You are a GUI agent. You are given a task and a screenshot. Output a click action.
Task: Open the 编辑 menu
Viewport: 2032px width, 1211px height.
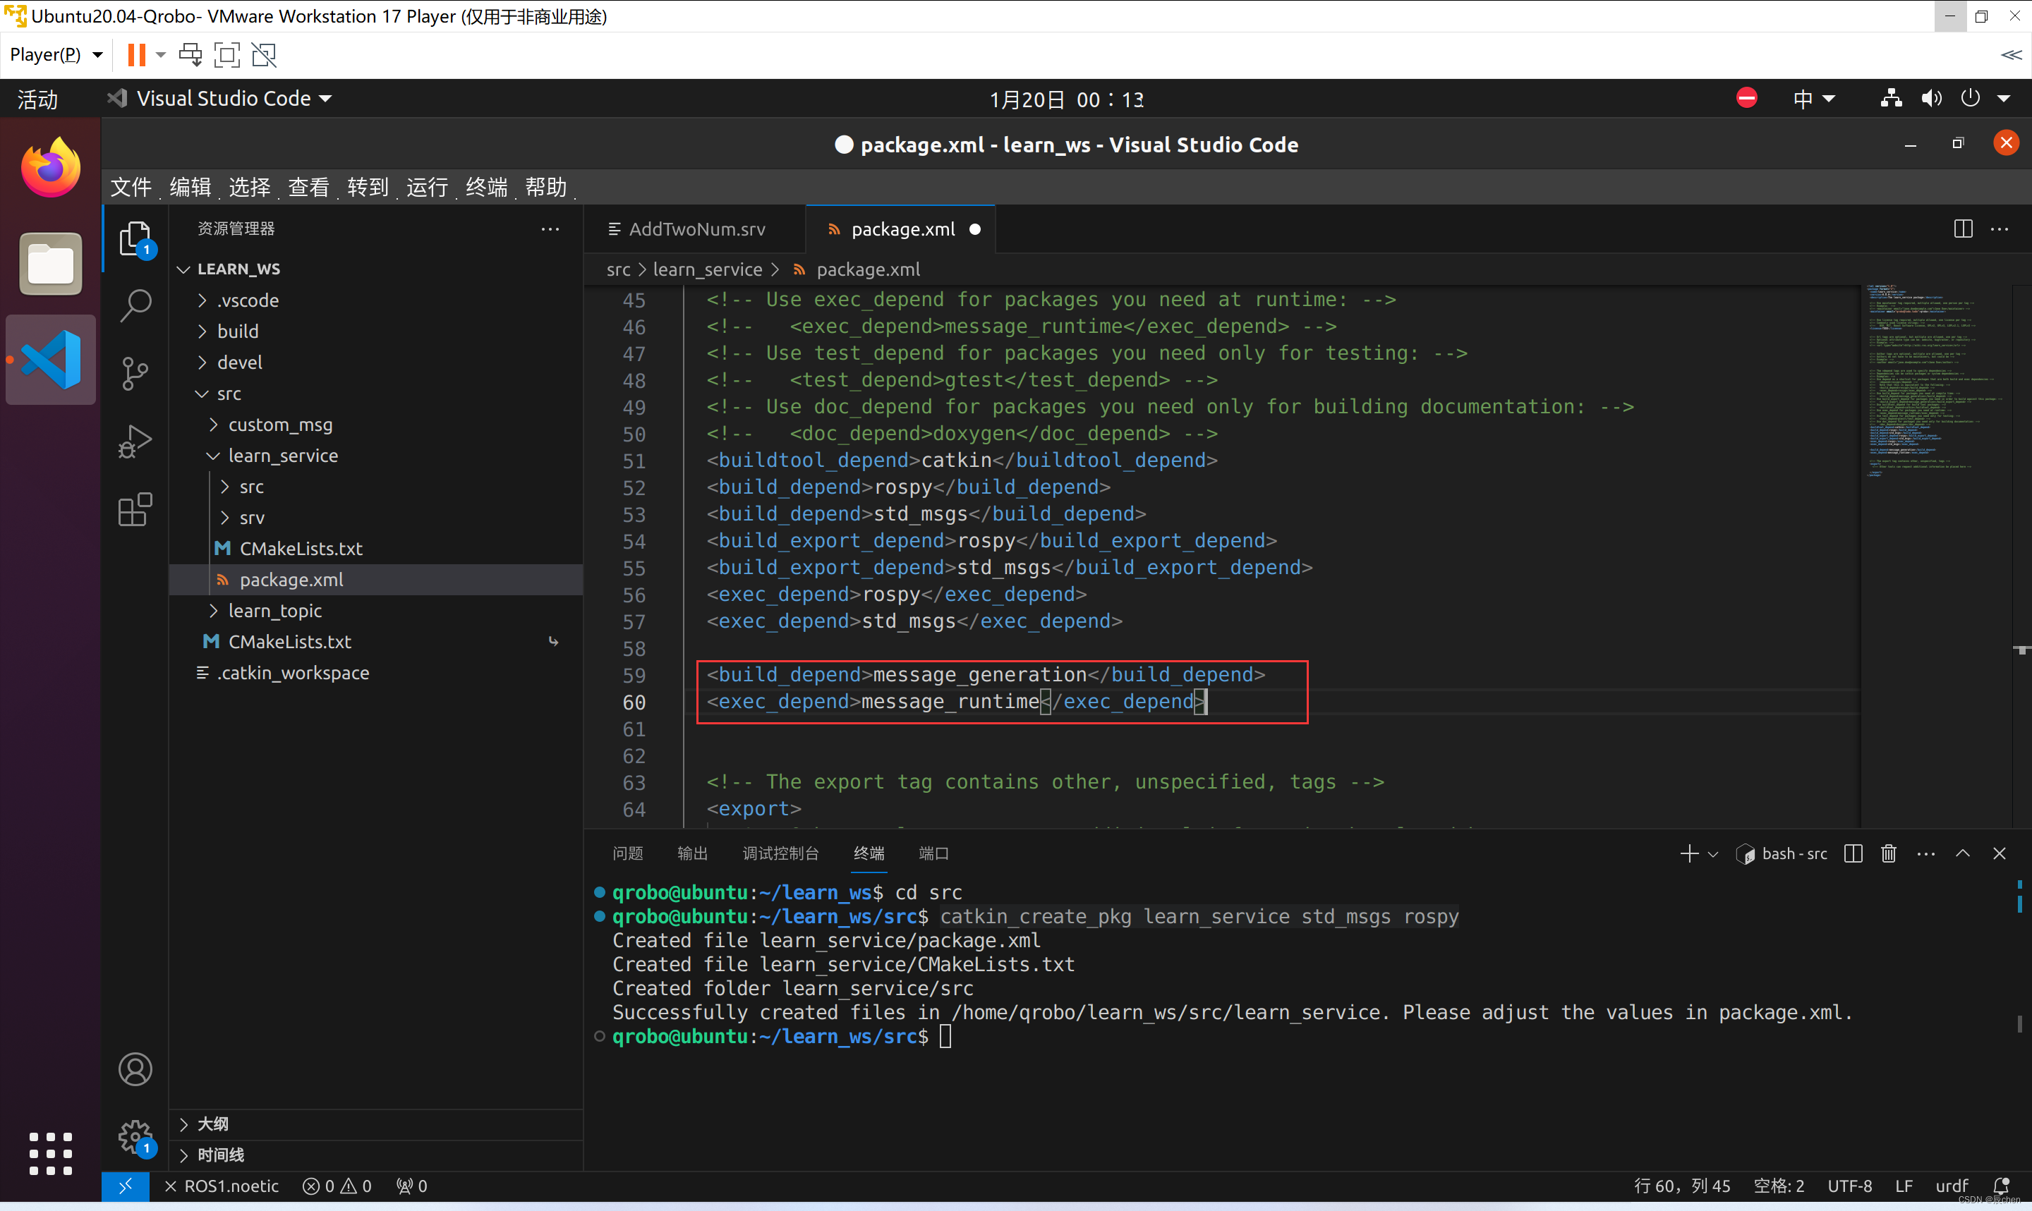(190, 187)
